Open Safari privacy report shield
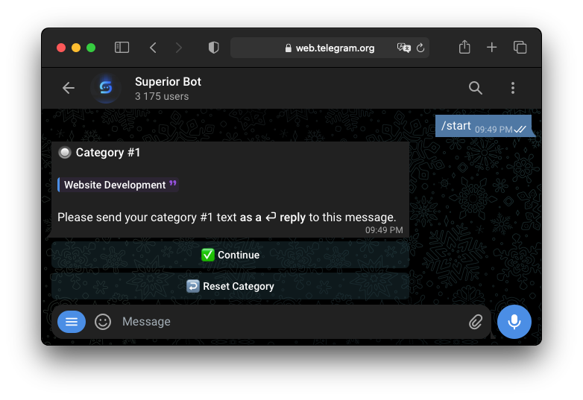 (214, 48)
